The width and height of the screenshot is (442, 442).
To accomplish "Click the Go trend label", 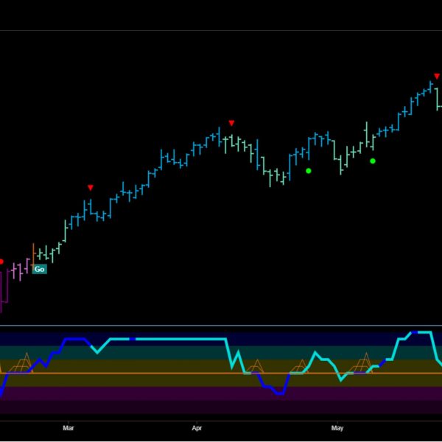I will (40, 269).
